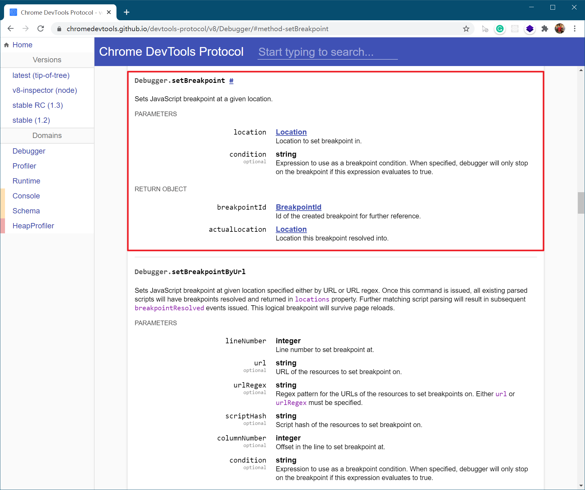Viewport: 585px width, 490px height.
Task: Reload the current page
Action: tap(41, 29)
